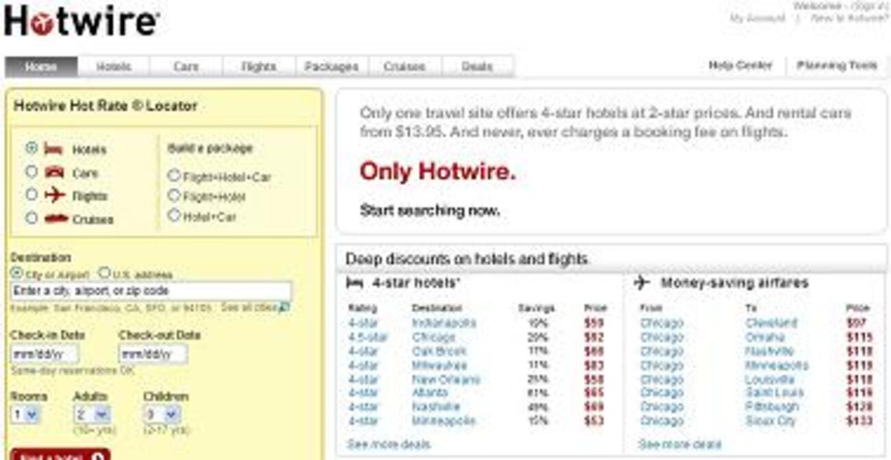This screenshot has height=460, width=891.
Task: Open the Help Center link
Action: (x=740, y=66)
